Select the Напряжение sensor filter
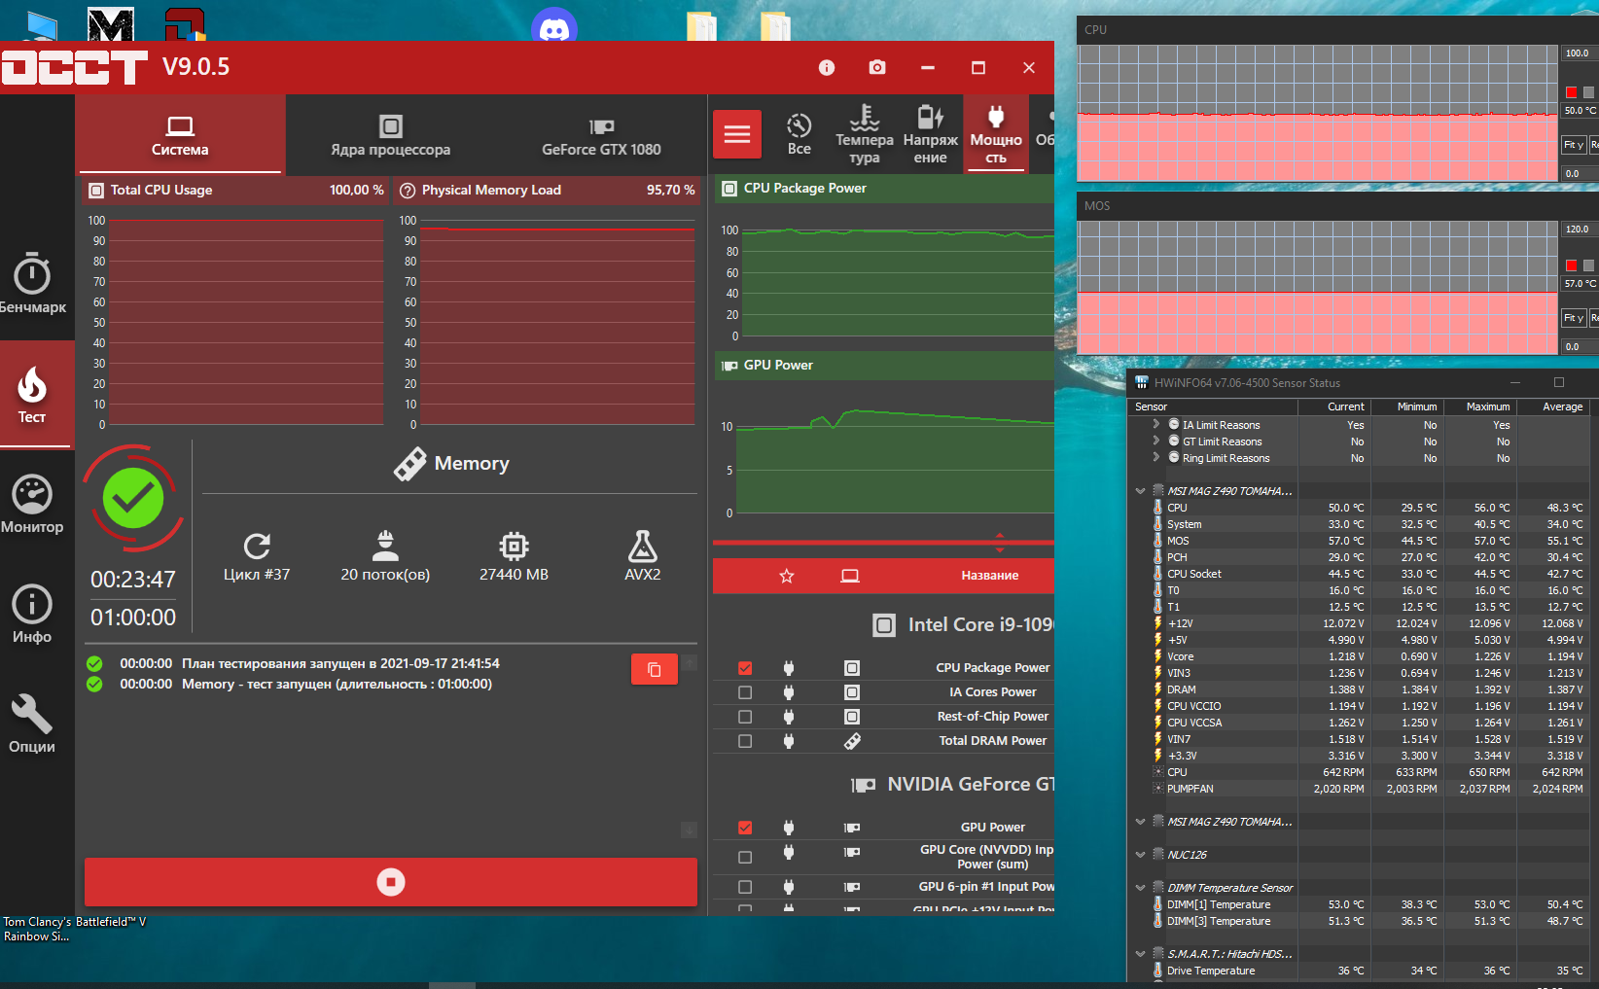Viewport: 1599px width, 989px height. [x=931, y=134]
